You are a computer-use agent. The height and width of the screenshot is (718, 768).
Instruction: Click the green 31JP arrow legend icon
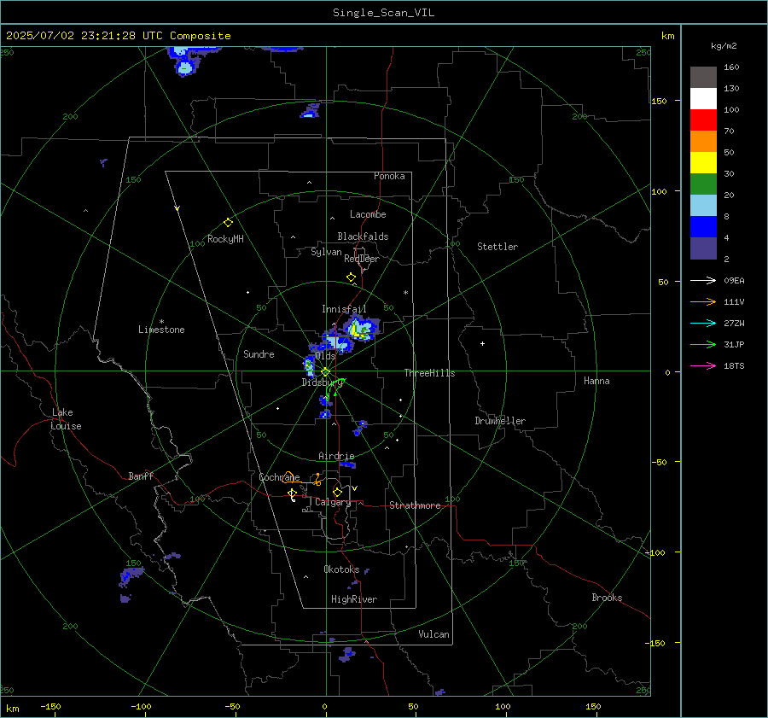703,345
